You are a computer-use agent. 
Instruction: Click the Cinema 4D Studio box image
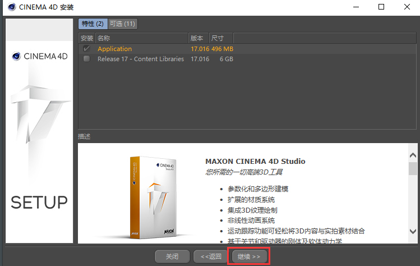pyautogui.click(x=153, y=198)
